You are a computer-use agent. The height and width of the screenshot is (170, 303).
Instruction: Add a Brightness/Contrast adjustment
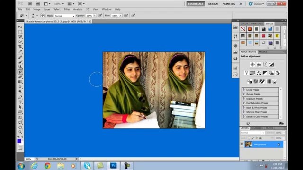[252, 64]
